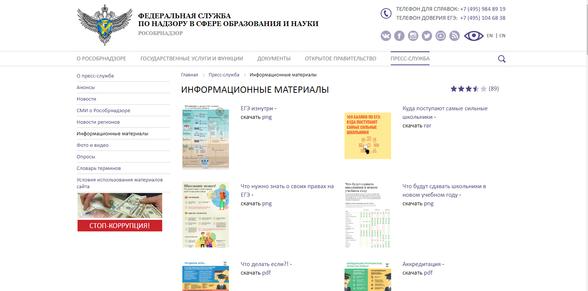Switch site language to EN
Screen dimensions: 588x291
490,36
